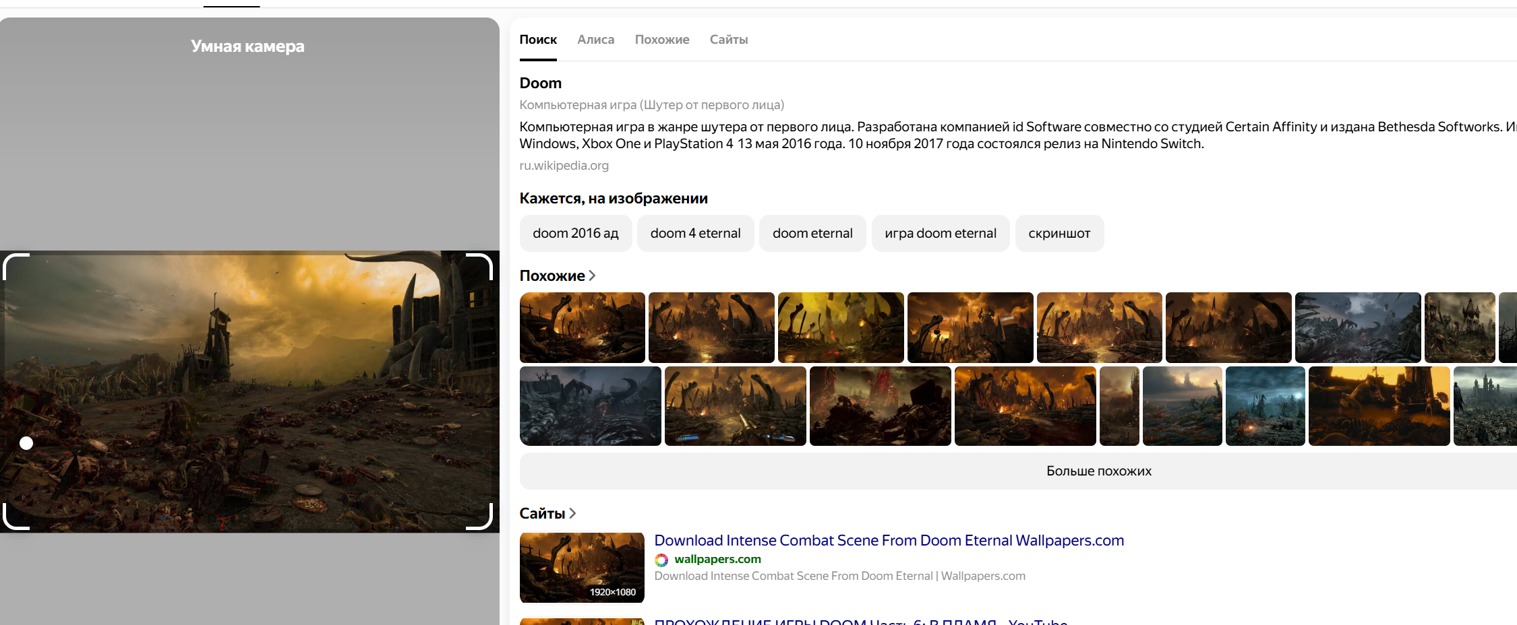Visit the wallpapers.com green domain link
Screen dimensions: 1517x625
(x=717, y=559)
